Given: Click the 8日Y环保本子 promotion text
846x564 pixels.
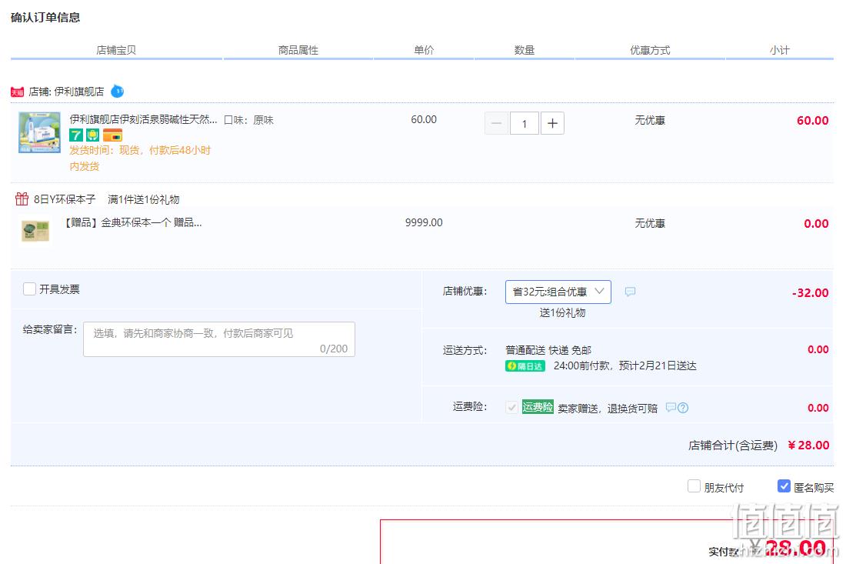Looking at the screenshot, I should [x=65, y=199].
